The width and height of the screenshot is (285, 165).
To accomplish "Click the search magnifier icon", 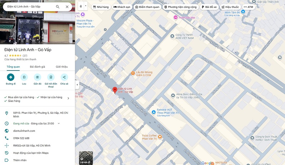I will 58,7.
